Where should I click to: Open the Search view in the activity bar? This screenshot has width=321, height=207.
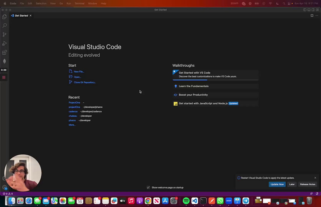coord(4,26)
